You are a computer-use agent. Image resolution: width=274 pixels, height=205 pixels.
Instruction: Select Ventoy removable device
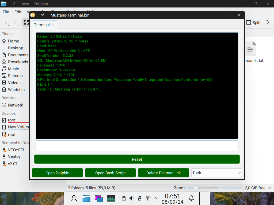pos(15,156)
